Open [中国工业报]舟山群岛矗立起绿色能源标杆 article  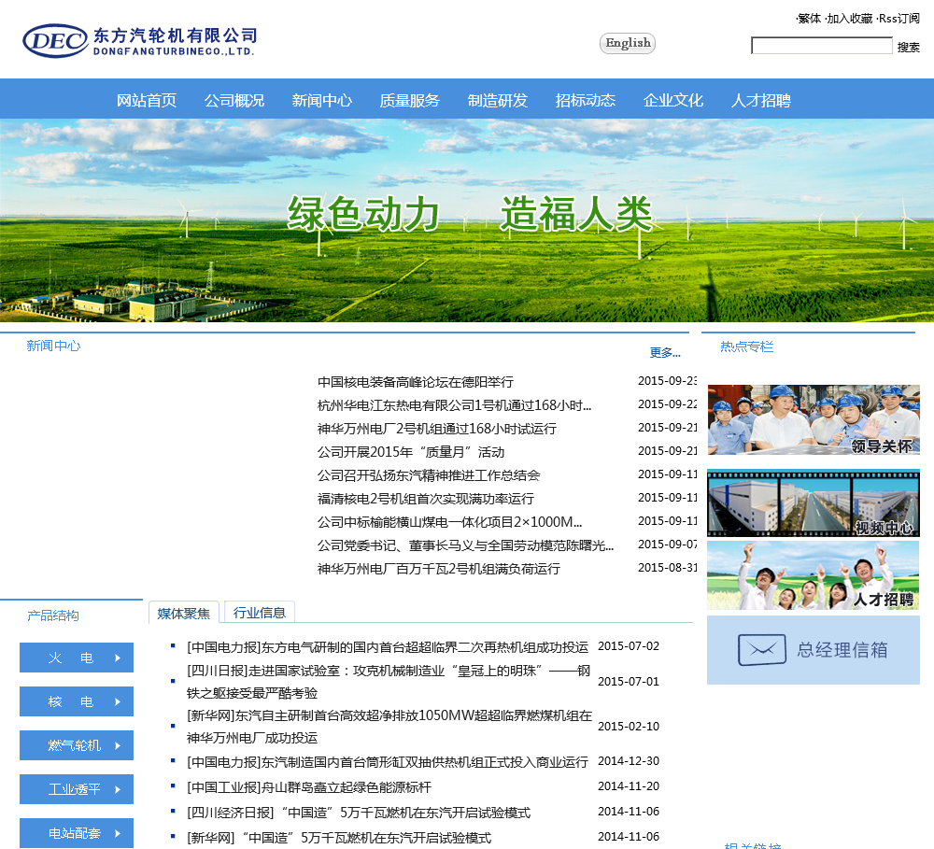(308, 787)
